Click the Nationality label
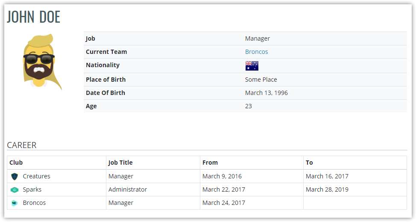Screen dimensions: 416x222 (x=103, y=65)
